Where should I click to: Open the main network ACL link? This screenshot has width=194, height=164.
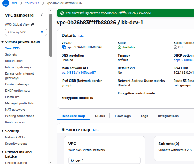(x=79, y=73)
